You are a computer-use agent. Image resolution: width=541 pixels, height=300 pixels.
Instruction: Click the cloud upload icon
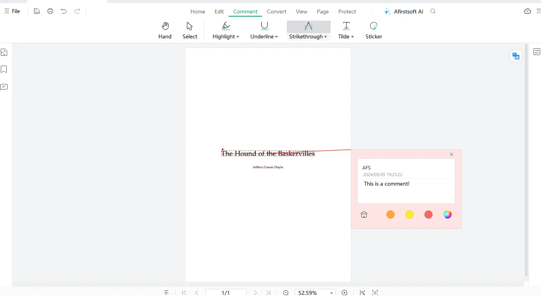[x=528, y=11]
